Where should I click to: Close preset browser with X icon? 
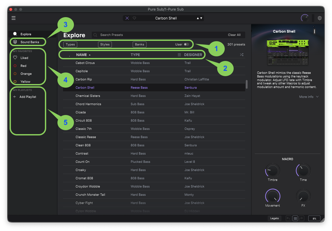tap(127, 18)
